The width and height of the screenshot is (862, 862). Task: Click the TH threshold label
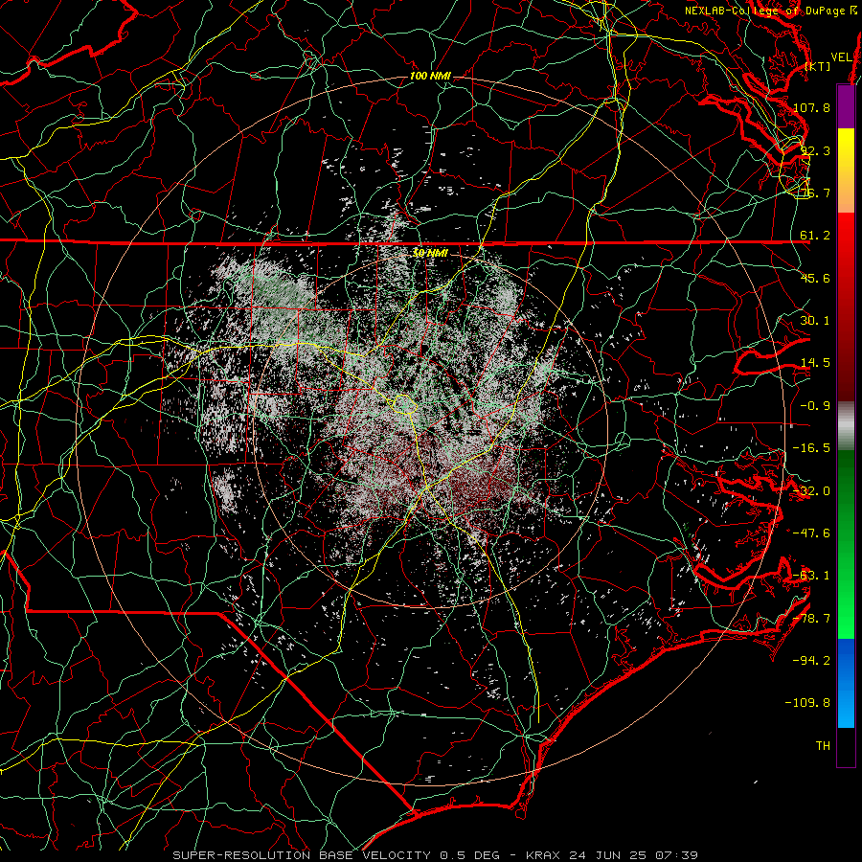823,746
